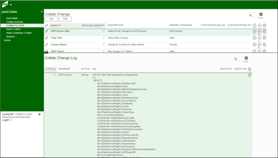Open SQL icon for DSPCommon Table
278x158 pixels.
click(259, 31)
